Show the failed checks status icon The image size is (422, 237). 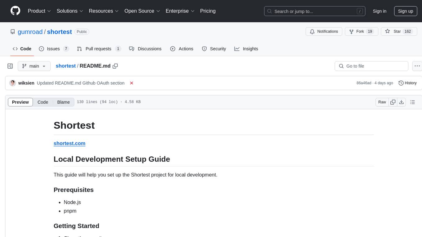click(x=132, y=83)
